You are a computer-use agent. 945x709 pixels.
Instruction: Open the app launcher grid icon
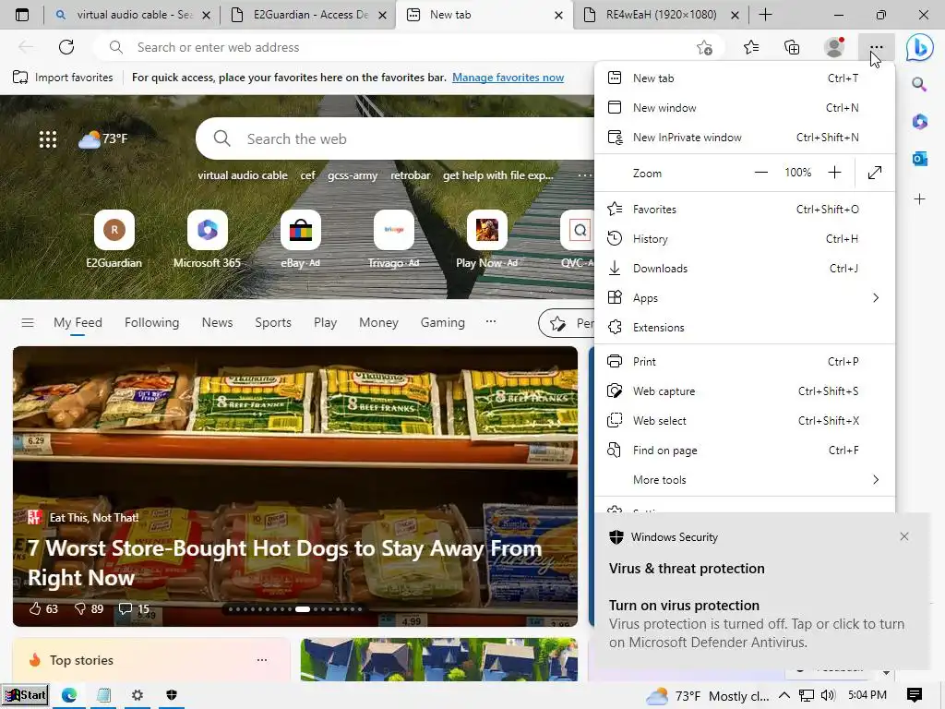click(x=48, y=139)
